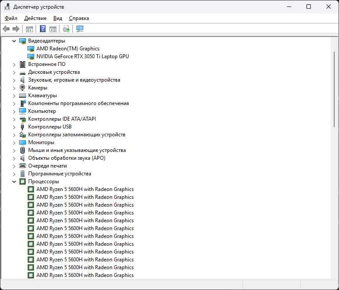Image resolution: width=339 pixels, height=290 pixels.
Task: Click the Контроллеры IDE ATA/ATAPI icon
Action: click(x=23, y=119)
